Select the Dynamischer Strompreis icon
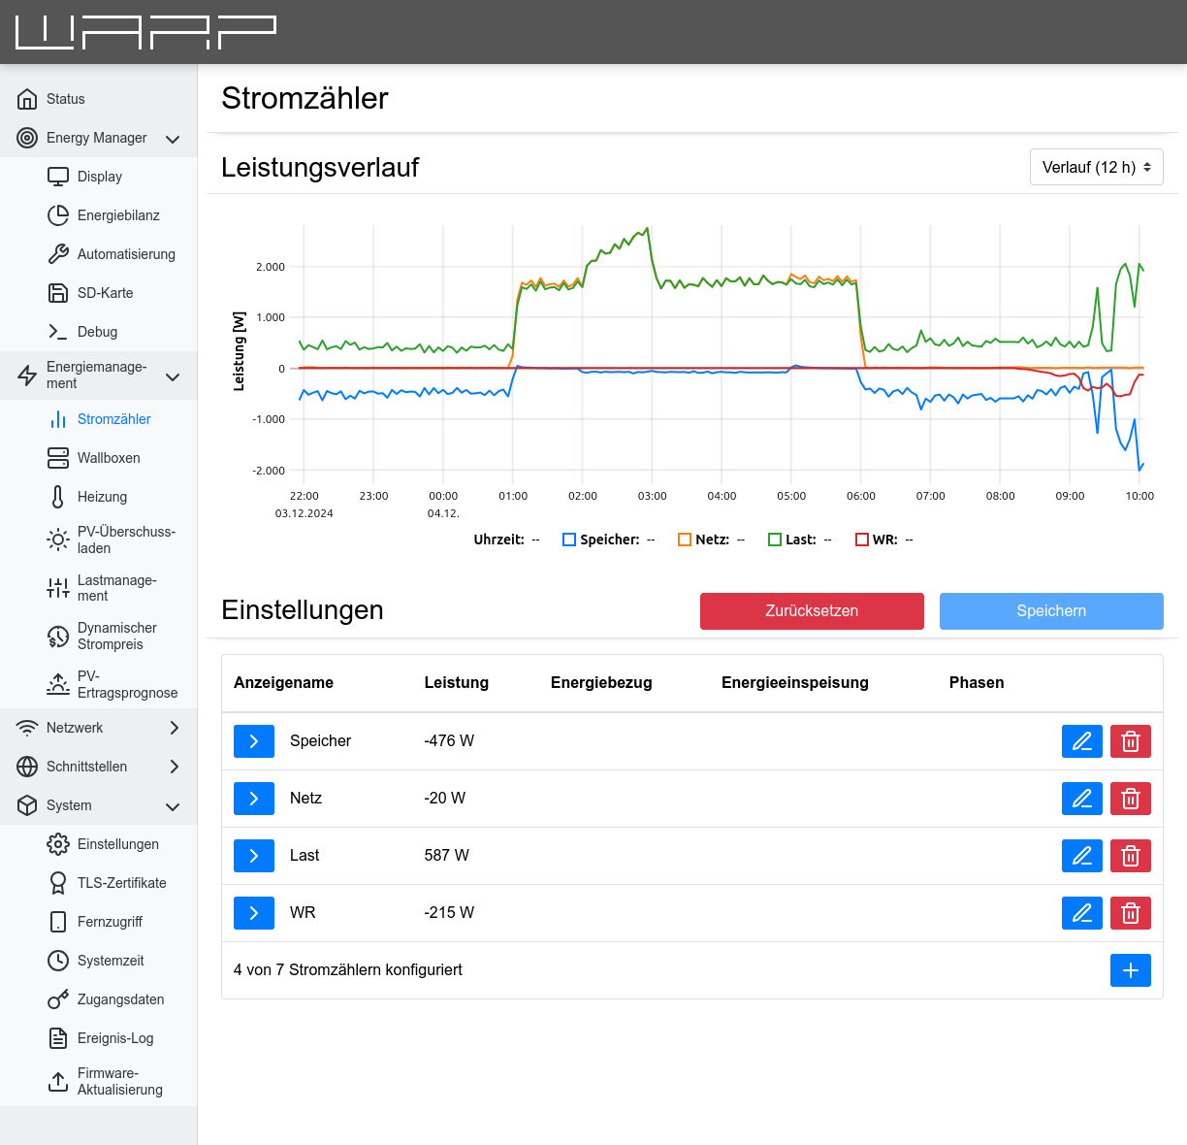1187x1145 pixels. 58,636
